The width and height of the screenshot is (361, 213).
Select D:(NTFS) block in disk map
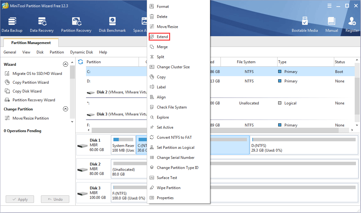[x=304, y=145]
